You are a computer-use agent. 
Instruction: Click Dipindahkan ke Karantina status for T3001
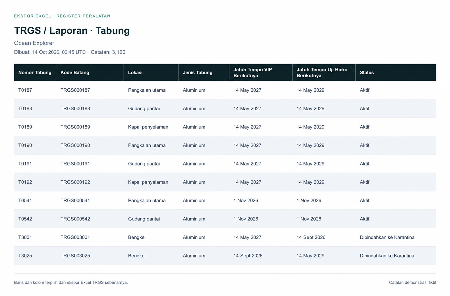tap(387, 237)
